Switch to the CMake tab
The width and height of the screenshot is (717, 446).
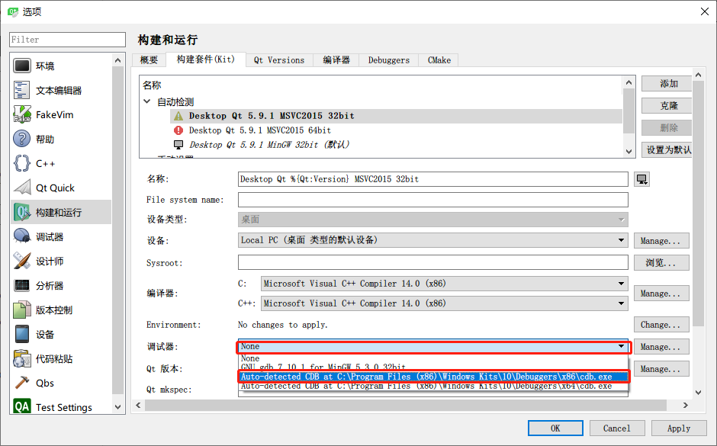(439, 60)
